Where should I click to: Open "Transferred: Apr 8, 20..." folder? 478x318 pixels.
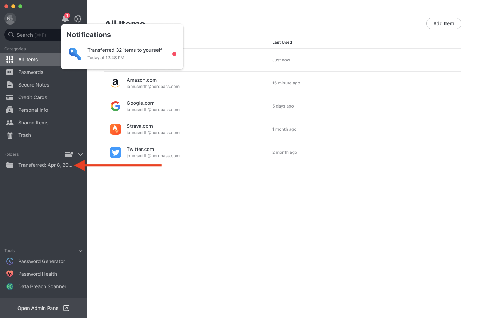coord(44,165)
